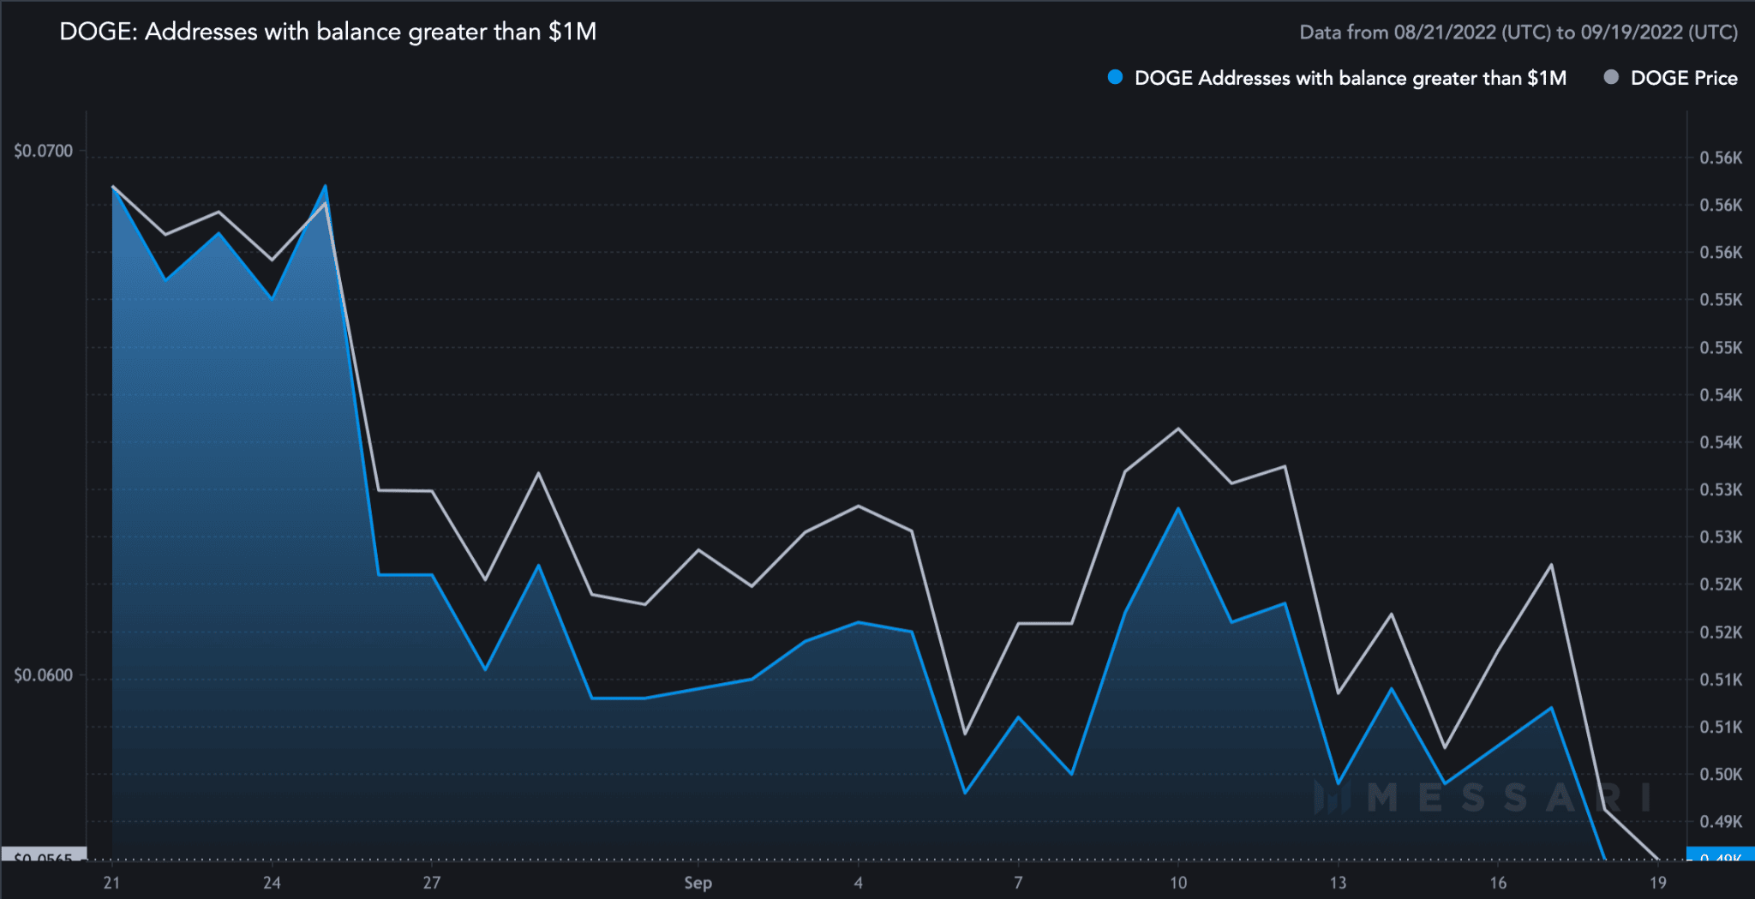This screenshot has width=1755, height=899.
Task: Click the x-axis label '21'
Action: coord(111,883)
